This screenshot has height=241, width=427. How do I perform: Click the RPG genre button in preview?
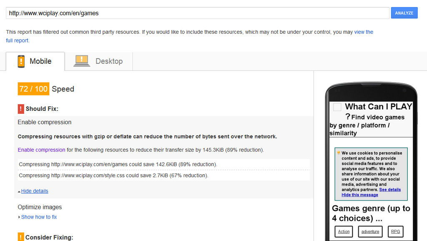(x=395, y=231)
